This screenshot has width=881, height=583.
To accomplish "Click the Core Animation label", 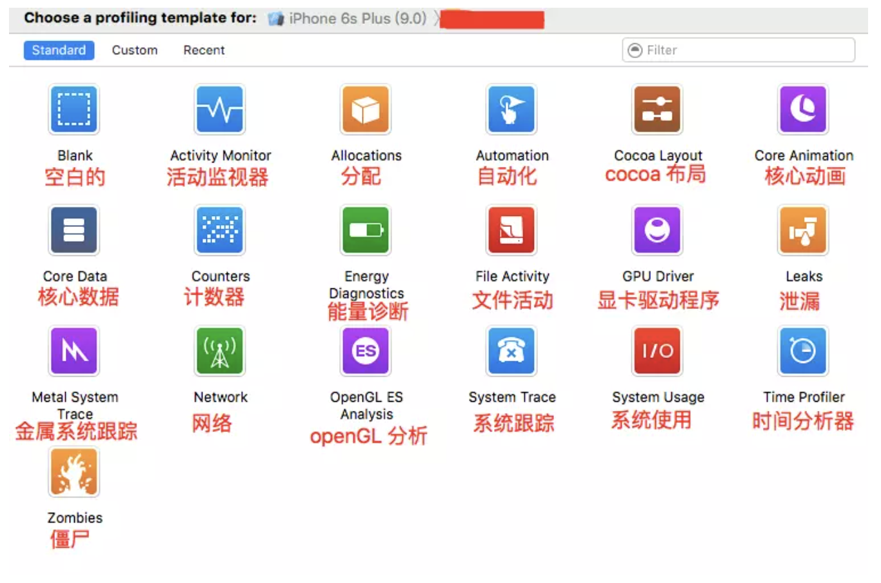I will pos(804,155).
